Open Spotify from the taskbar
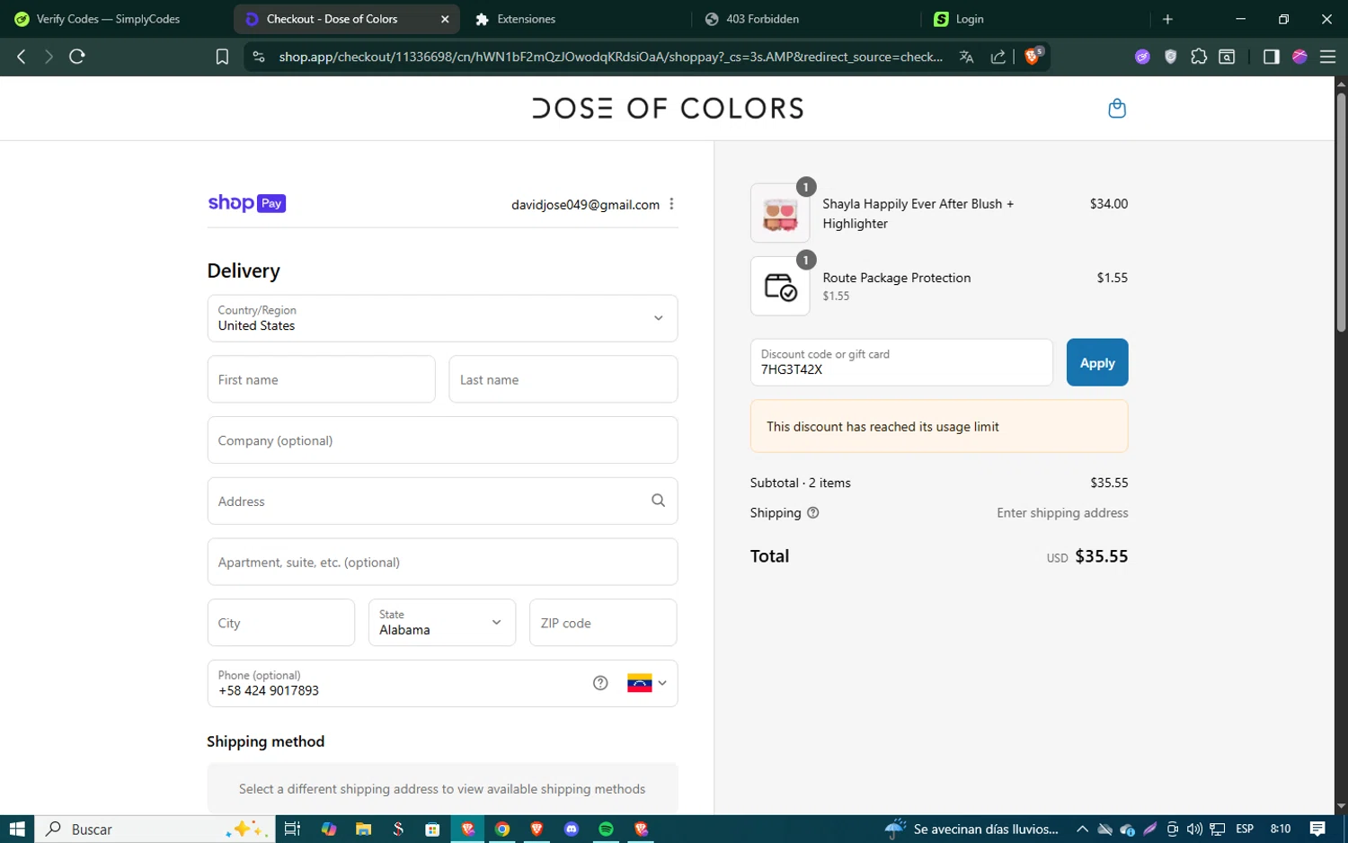1348x843 pixels. pos(606,829)
